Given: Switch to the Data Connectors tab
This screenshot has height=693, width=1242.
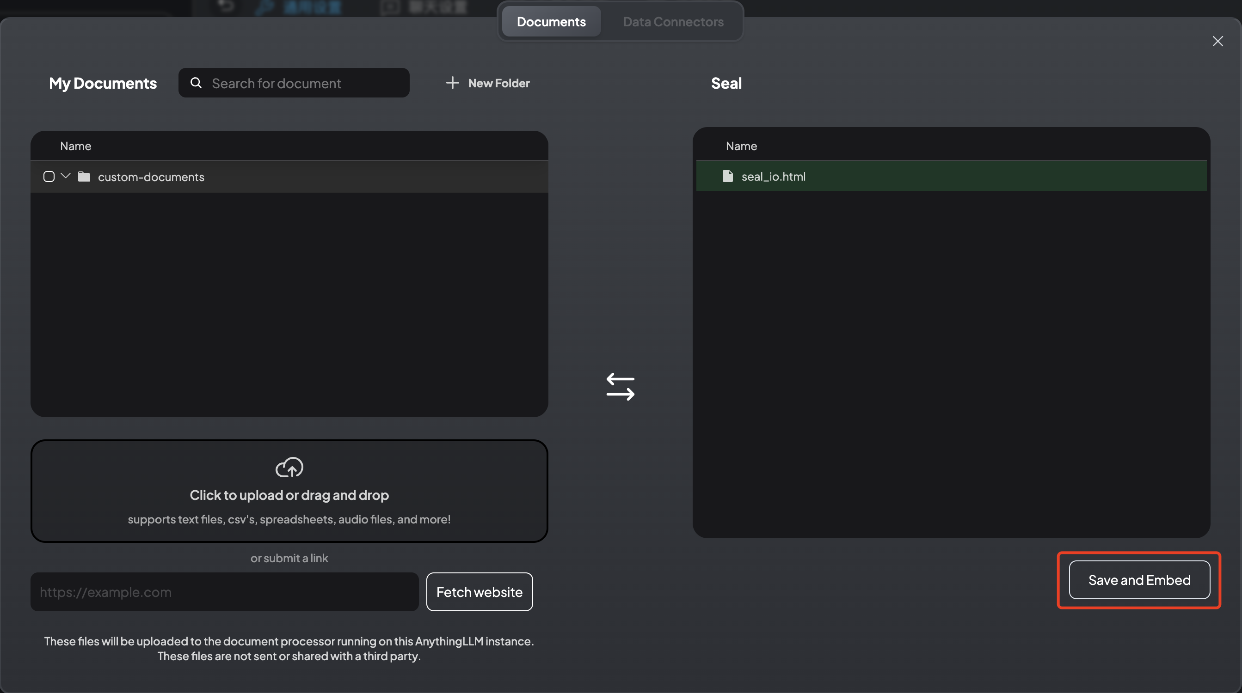Looking at the screenshot, I should (673, 22).
